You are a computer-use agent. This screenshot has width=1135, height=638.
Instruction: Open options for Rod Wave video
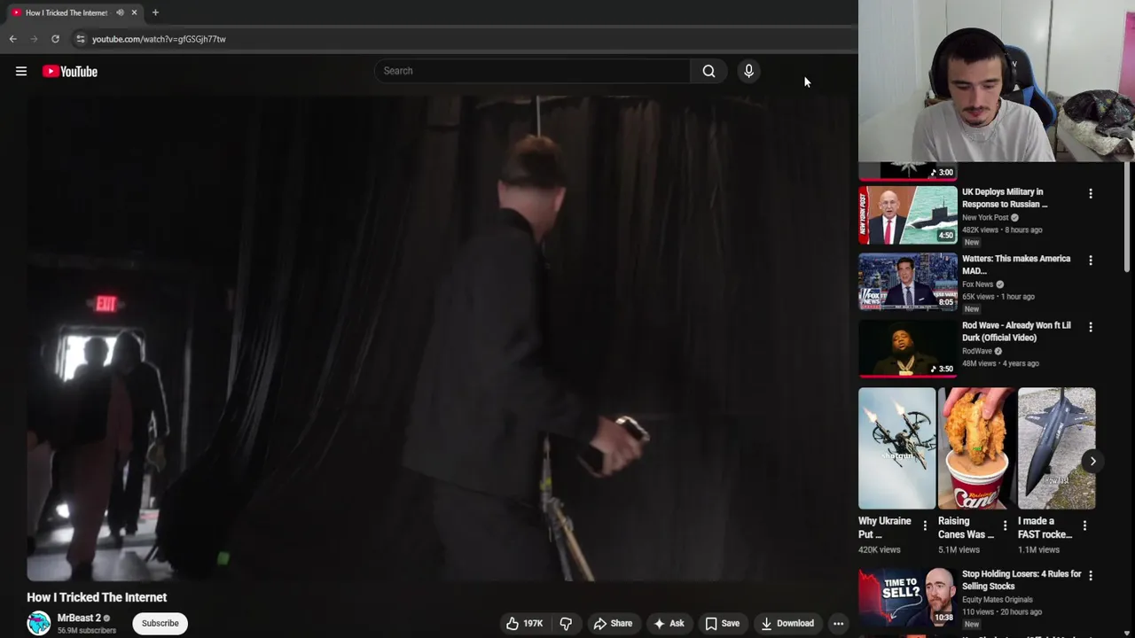click(1091, 327)
